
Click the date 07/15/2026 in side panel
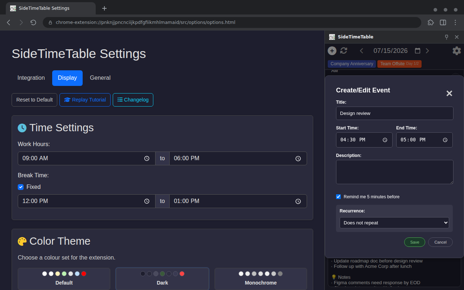tap(390, 51)
